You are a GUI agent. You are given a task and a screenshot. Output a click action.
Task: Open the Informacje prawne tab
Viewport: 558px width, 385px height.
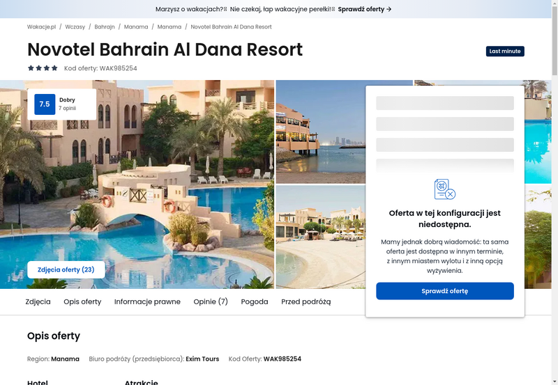[147, 301]
